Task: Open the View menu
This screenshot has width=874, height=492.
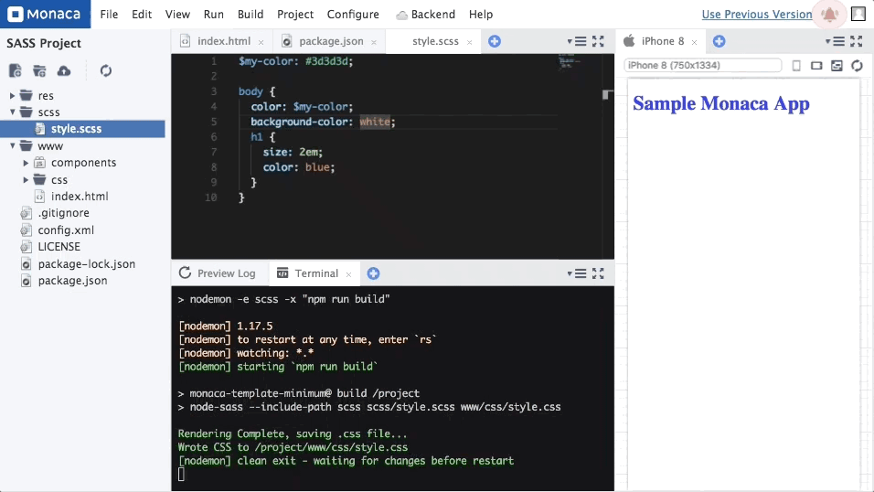Action: 177,15
